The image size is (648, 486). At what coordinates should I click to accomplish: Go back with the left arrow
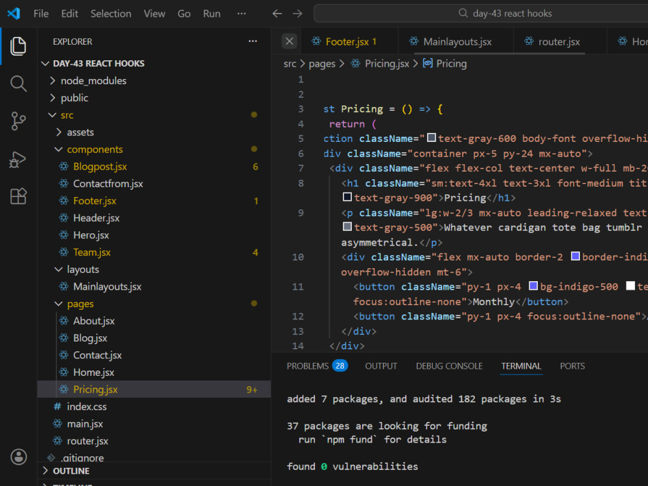(277, 14)
